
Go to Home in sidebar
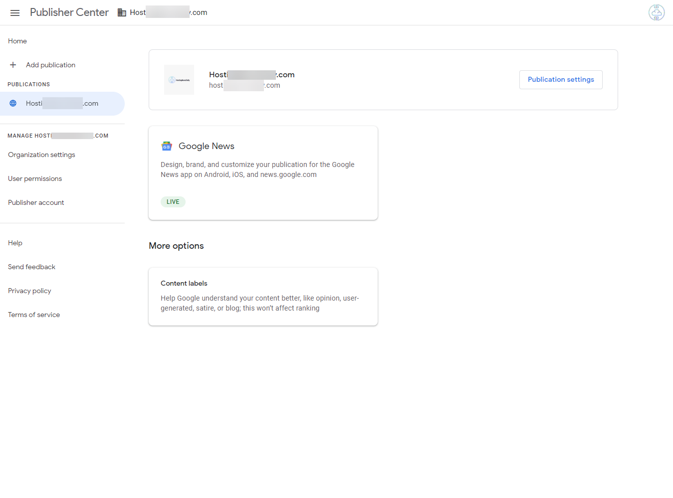click(17, 41)
